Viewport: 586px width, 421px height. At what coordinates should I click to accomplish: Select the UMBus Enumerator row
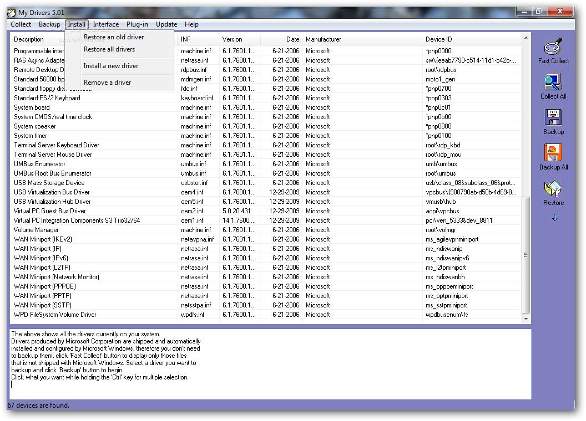266,164
